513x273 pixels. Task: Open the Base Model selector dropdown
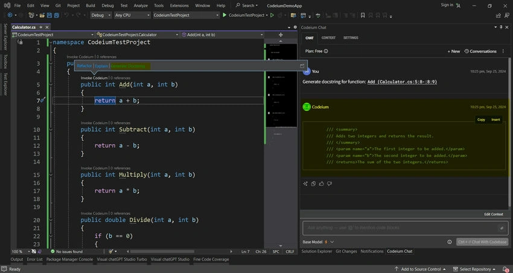(x=318, y=242)
